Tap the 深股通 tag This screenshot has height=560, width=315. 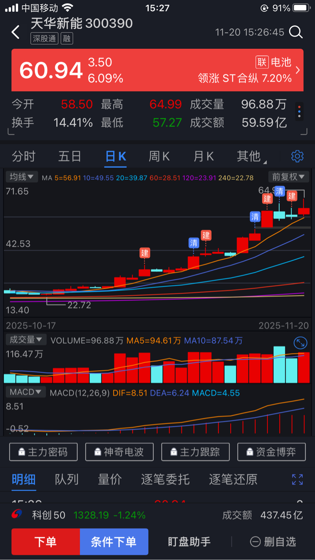tap(44, 39)
